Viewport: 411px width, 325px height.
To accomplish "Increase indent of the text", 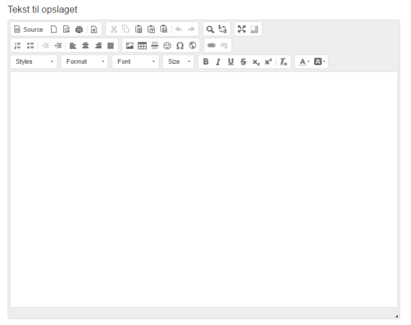I will point(58,45).
